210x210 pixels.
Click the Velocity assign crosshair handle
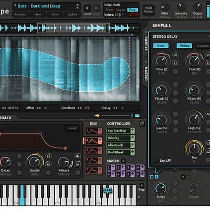pyautogui.click(x=132, y=138)
